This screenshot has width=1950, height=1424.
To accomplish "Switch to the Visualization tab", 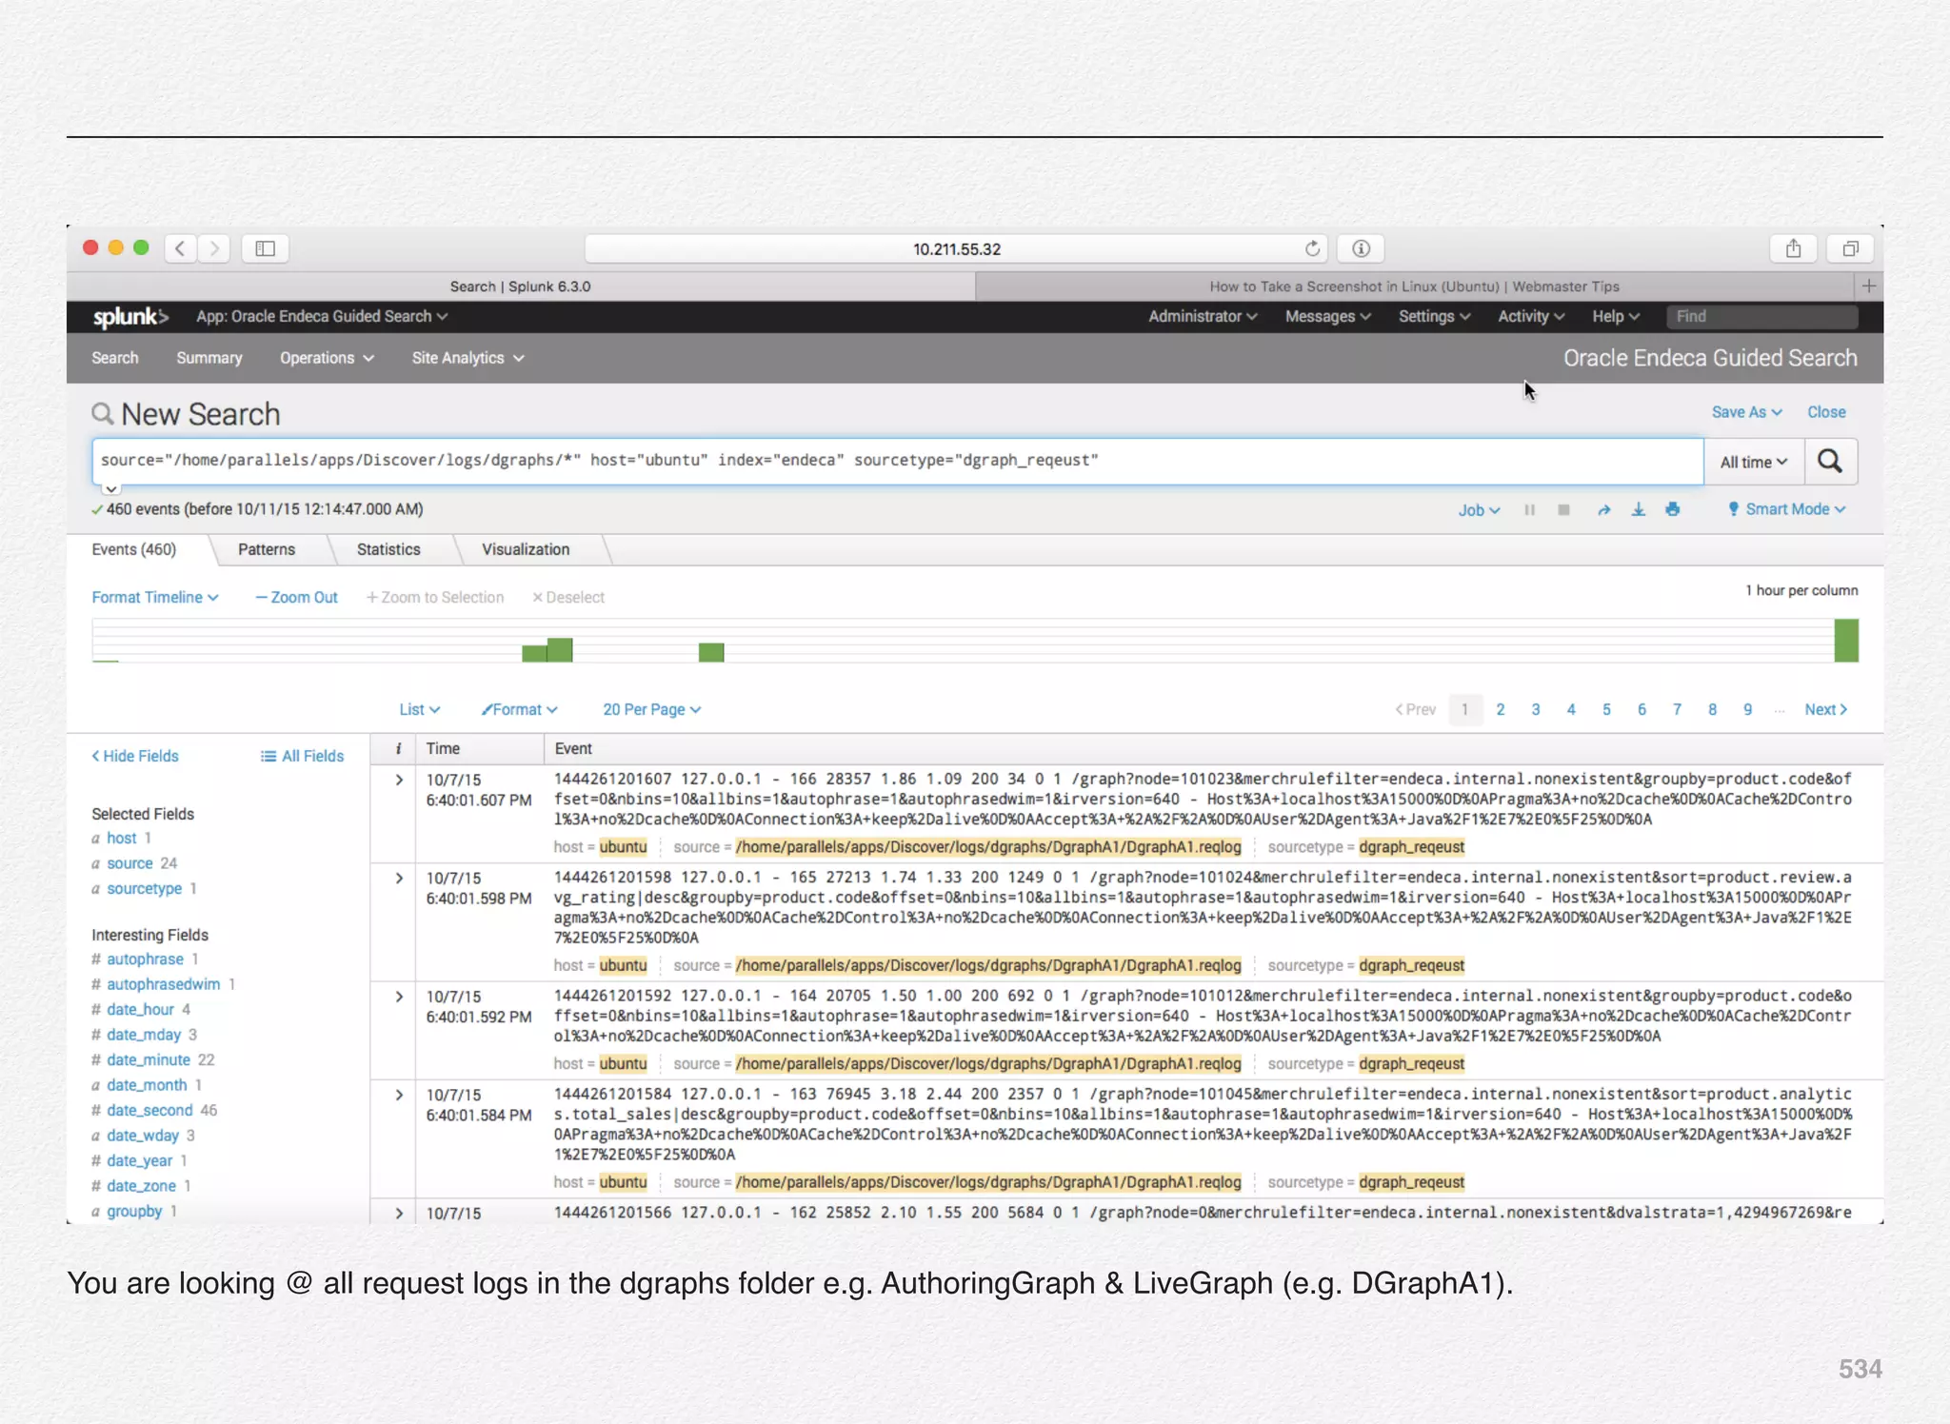I will point(526,549).
